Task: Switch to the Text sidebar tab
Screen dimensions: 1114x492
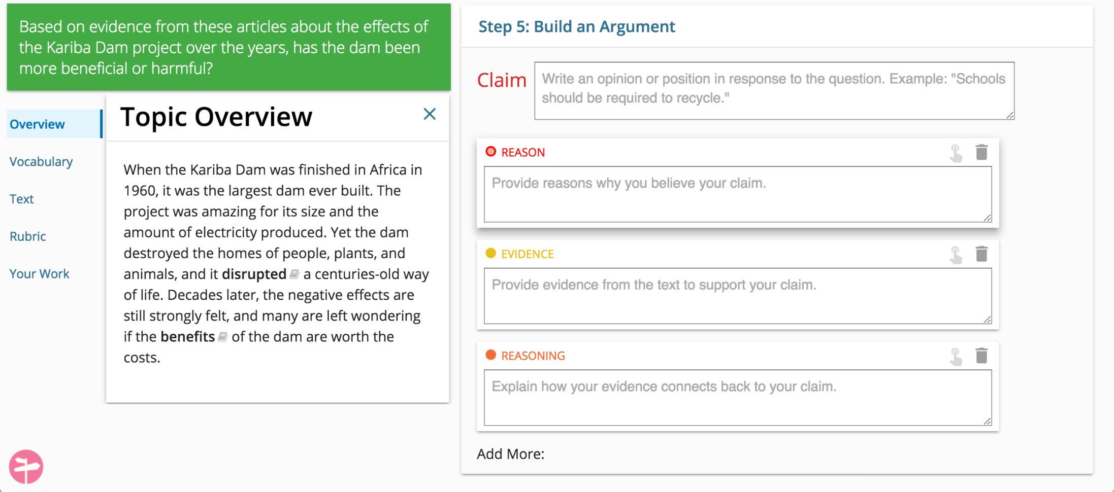Action: click(21, 199)
